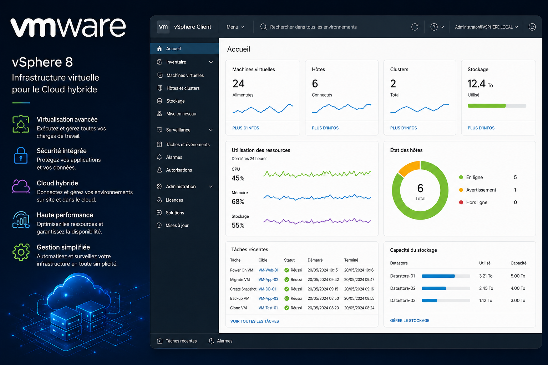Click the Machines virtuelles sidebar icon

click(x=160, y=75)
